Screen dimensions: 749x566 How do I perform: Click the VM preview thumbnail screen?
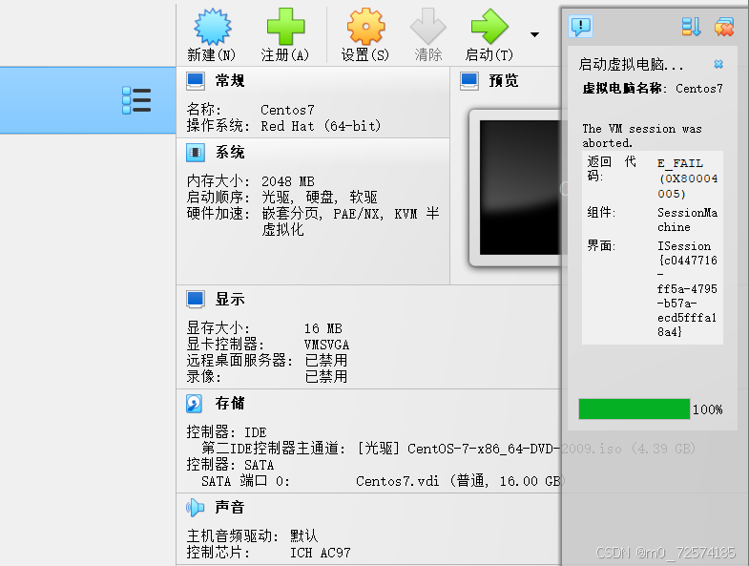tap(520, 187)
